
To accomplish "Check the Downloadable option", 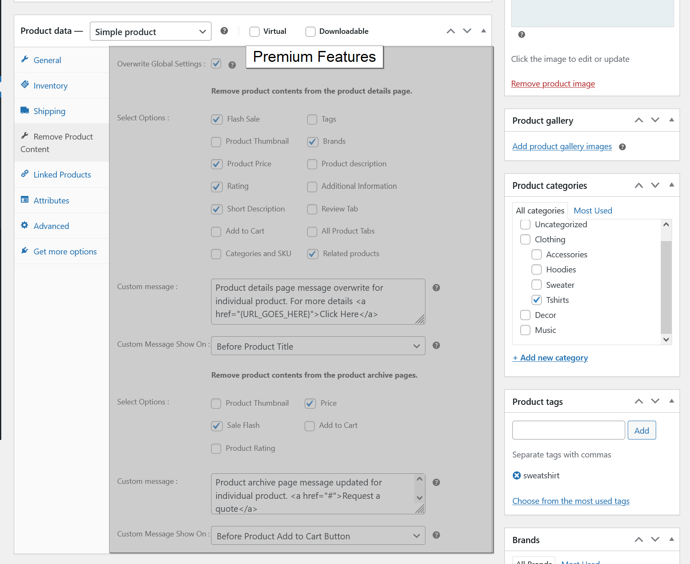I will pyautogui.click(x=311, y=32).
